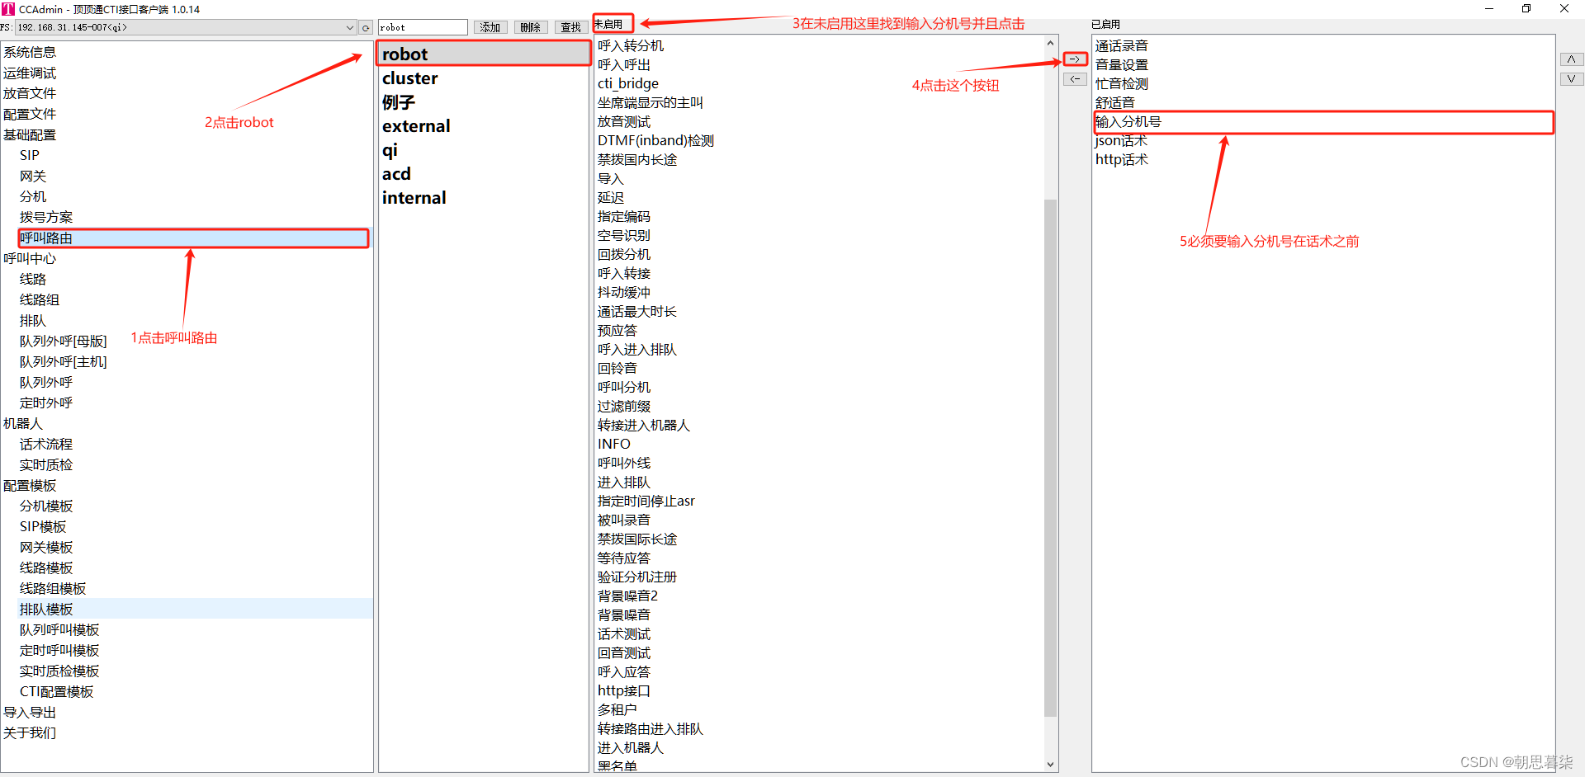Select 拨号方案 in the tree
This screenshot has height=777, width=1585.
tap(46, 218)
